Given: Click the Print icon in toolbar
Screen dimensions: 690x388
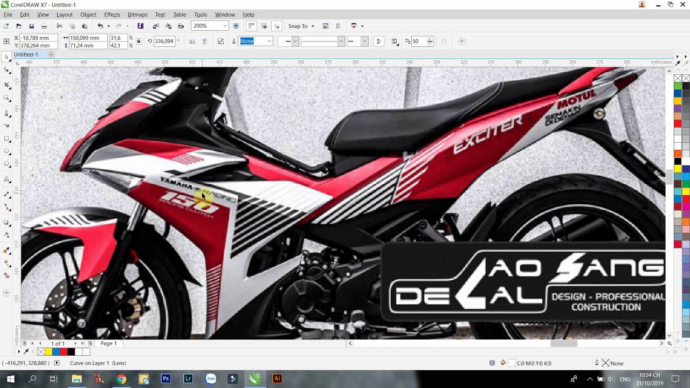Looking at the screenshot, I should [44, 26].
